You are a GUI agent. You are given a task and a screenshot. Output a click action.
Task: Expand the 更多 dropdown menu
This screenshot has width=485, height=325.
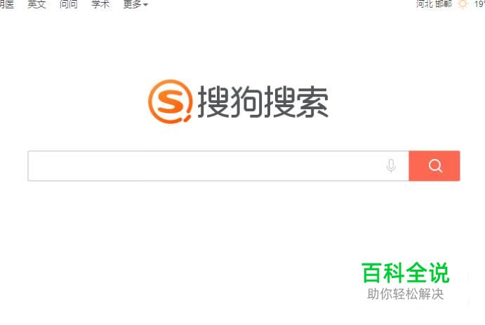pos(135,4)
